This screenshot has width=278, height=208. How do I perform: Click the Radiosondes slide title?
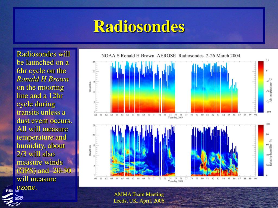click(139, 26)
